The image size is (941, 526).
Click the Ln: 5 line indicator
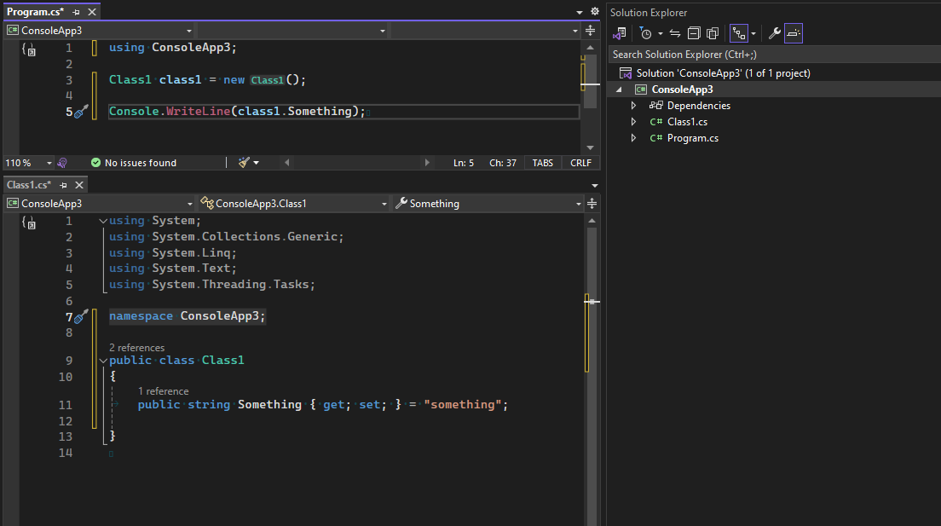point(464,163)
